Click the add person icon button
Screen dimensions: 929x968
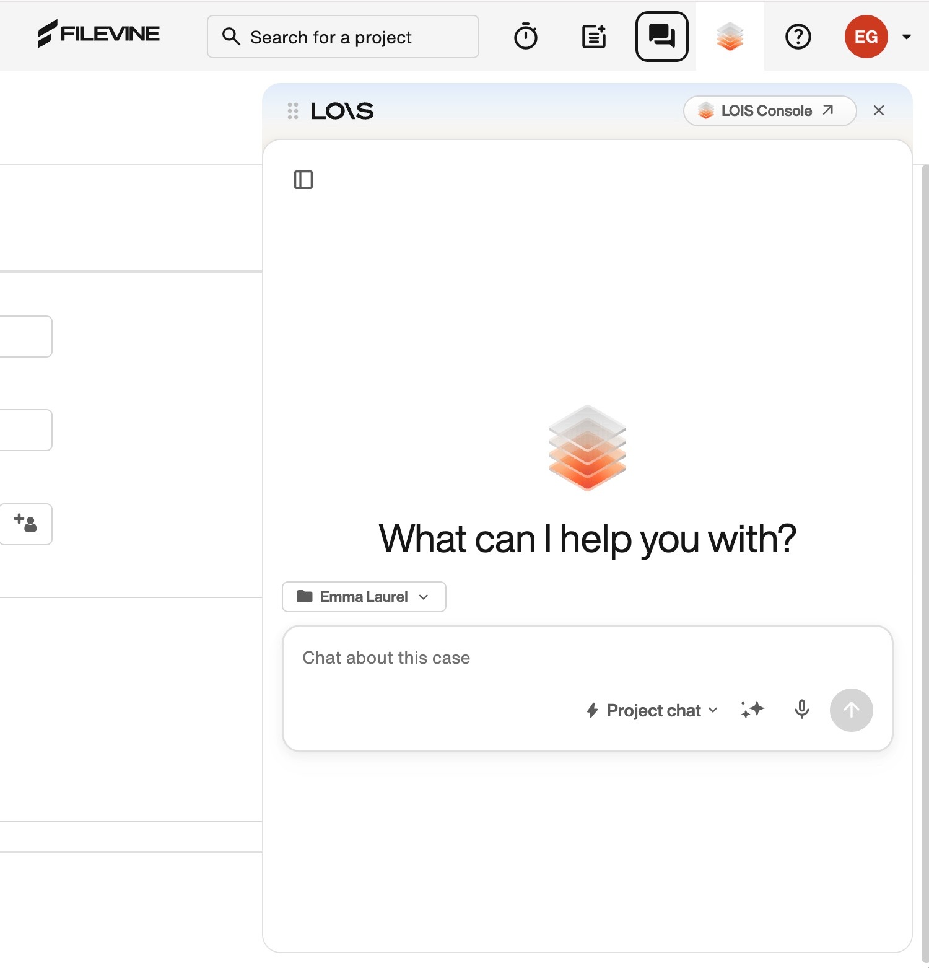tap(25, 524)
